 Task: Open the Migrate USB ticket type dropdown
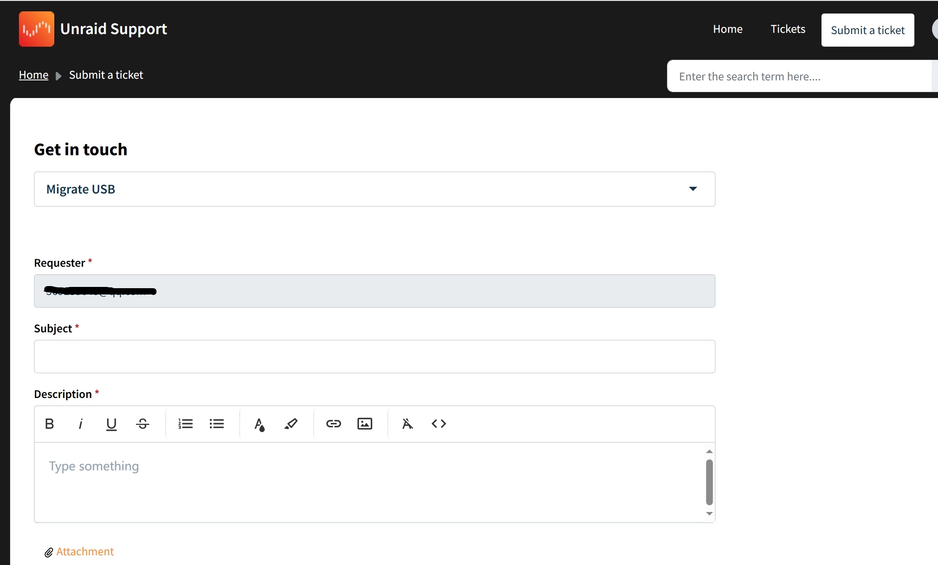(375, 189)
